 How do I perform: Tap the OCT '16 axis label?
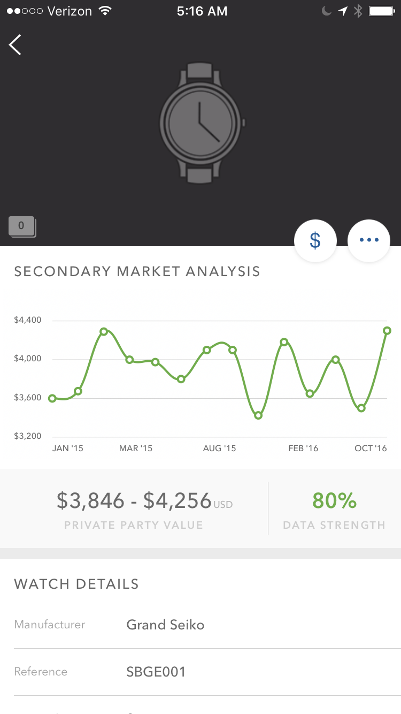click(371, 449)
